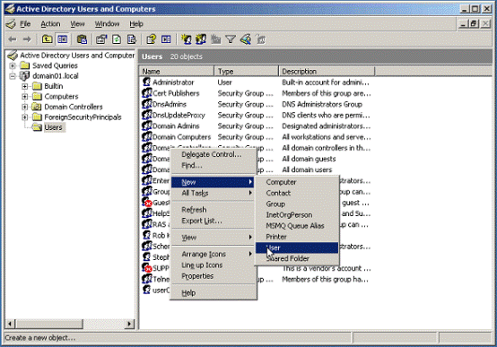Click the filter funnel toolbar icon
Screen dimensions: 497x347
(231, 39)
